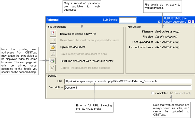The image size is (195, 118).
Task: Click into the URL text field
Action: pos(128,81)
